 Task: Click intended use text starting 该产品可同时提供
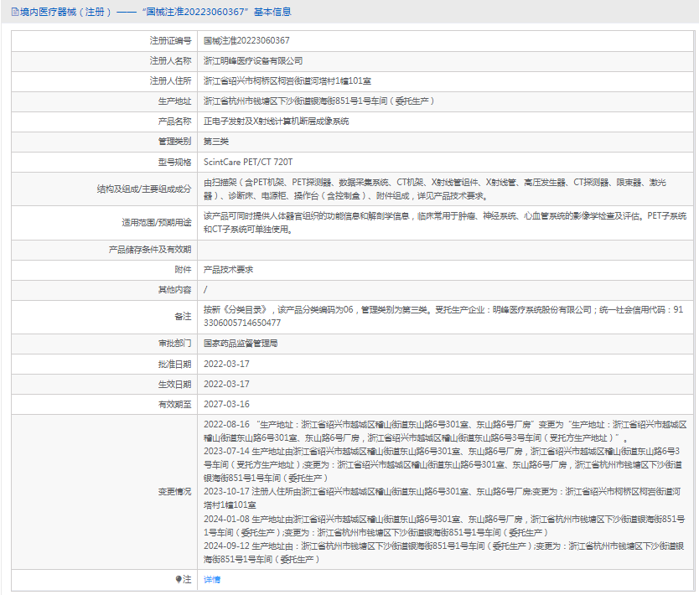[x=445, y=222]
